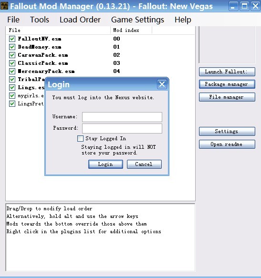Screen dimensions: 261x278
Task: Open the Tools menu
Action: [x=40, y=20]
